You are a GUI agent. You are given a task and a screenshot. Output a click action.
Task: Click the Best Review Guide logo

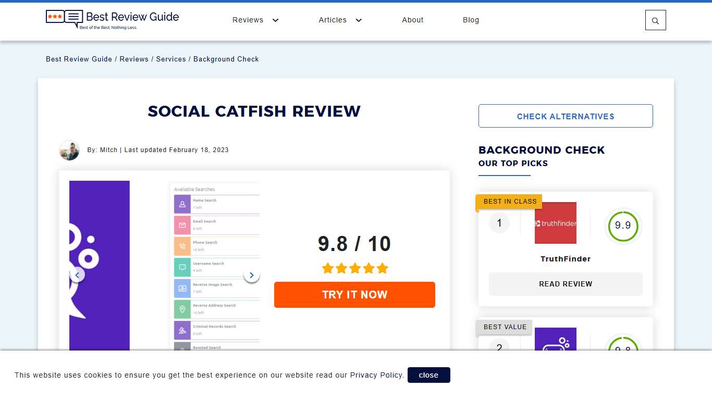click(x=112, y=20)
